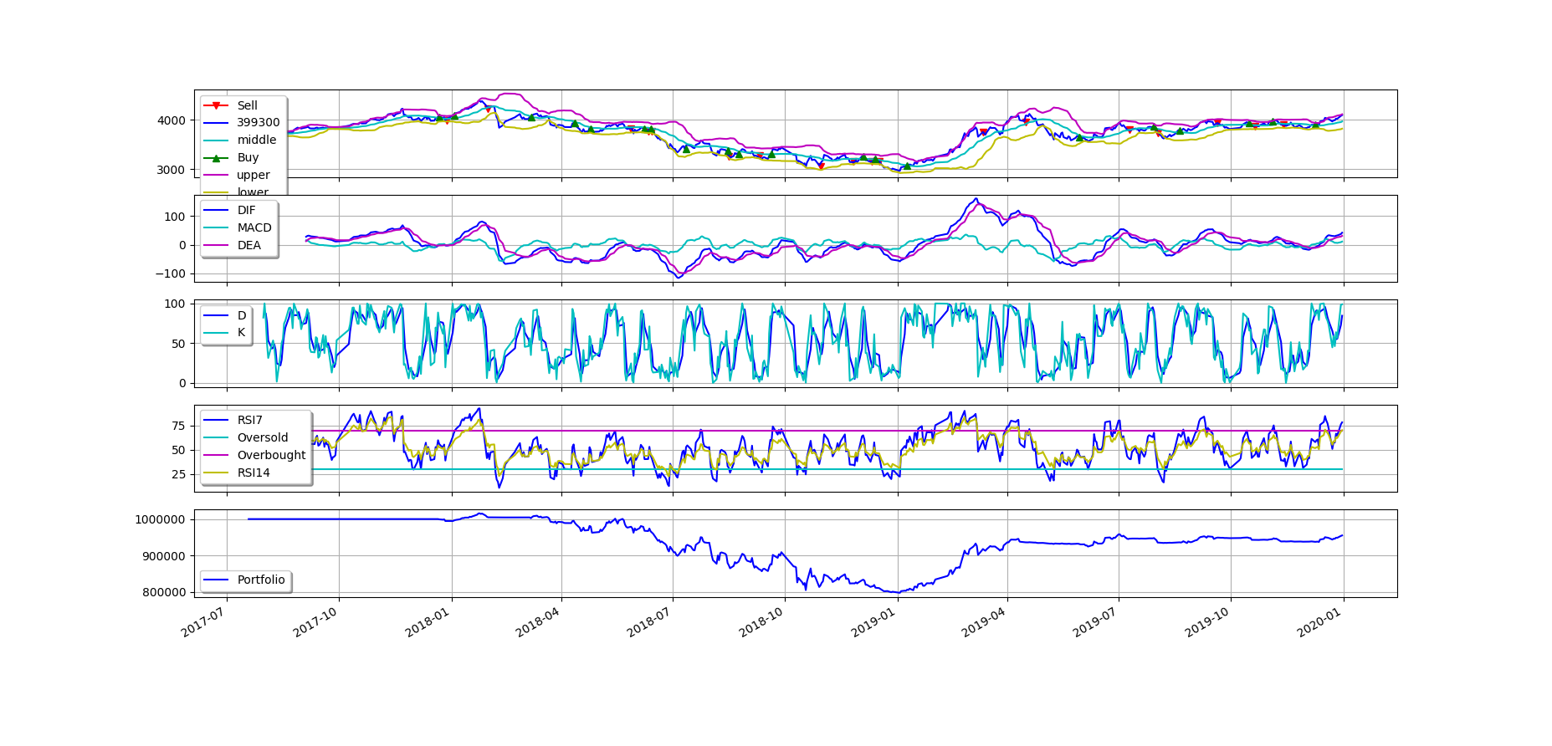Select the upper band legend label
Image resolution: width=1552 pixels, height=746 pixels.
[x=254, y=176]
